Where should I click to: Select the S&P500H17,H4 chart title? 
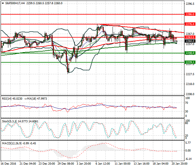tap(15, 3)
